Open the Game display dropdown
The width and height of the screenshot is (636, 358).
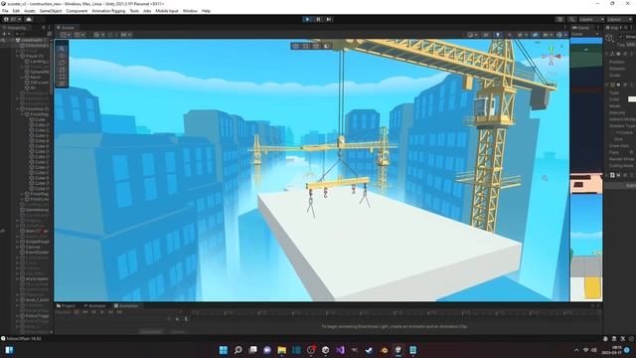coord(585,35)
